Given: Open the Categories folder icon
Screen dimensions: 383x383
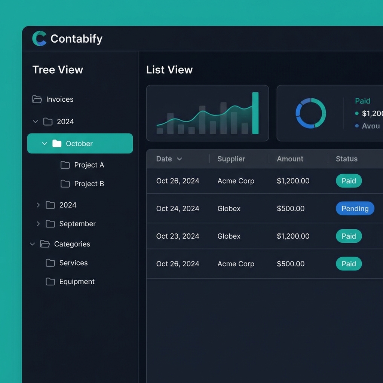Looking at the screenshot, I should (45, 243).
